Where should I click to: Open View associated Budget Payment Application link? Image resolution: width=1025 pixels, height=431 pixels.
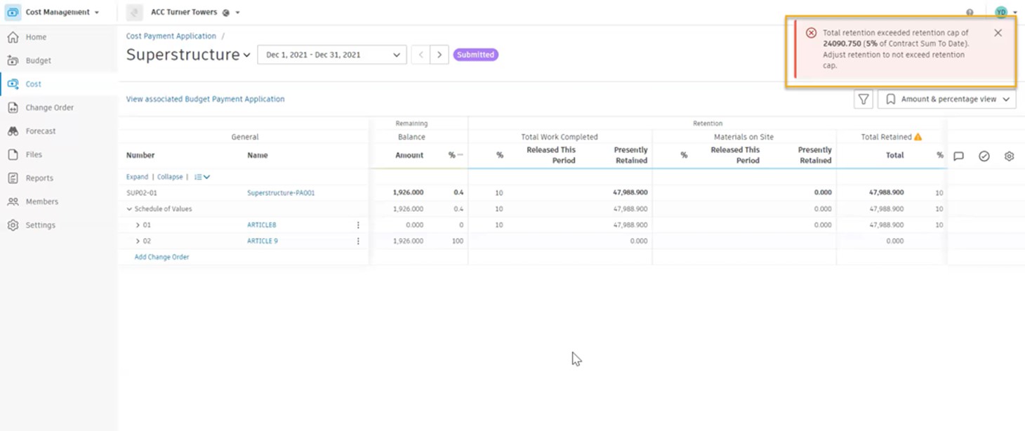pyautogui.click(x=205, y=99)
